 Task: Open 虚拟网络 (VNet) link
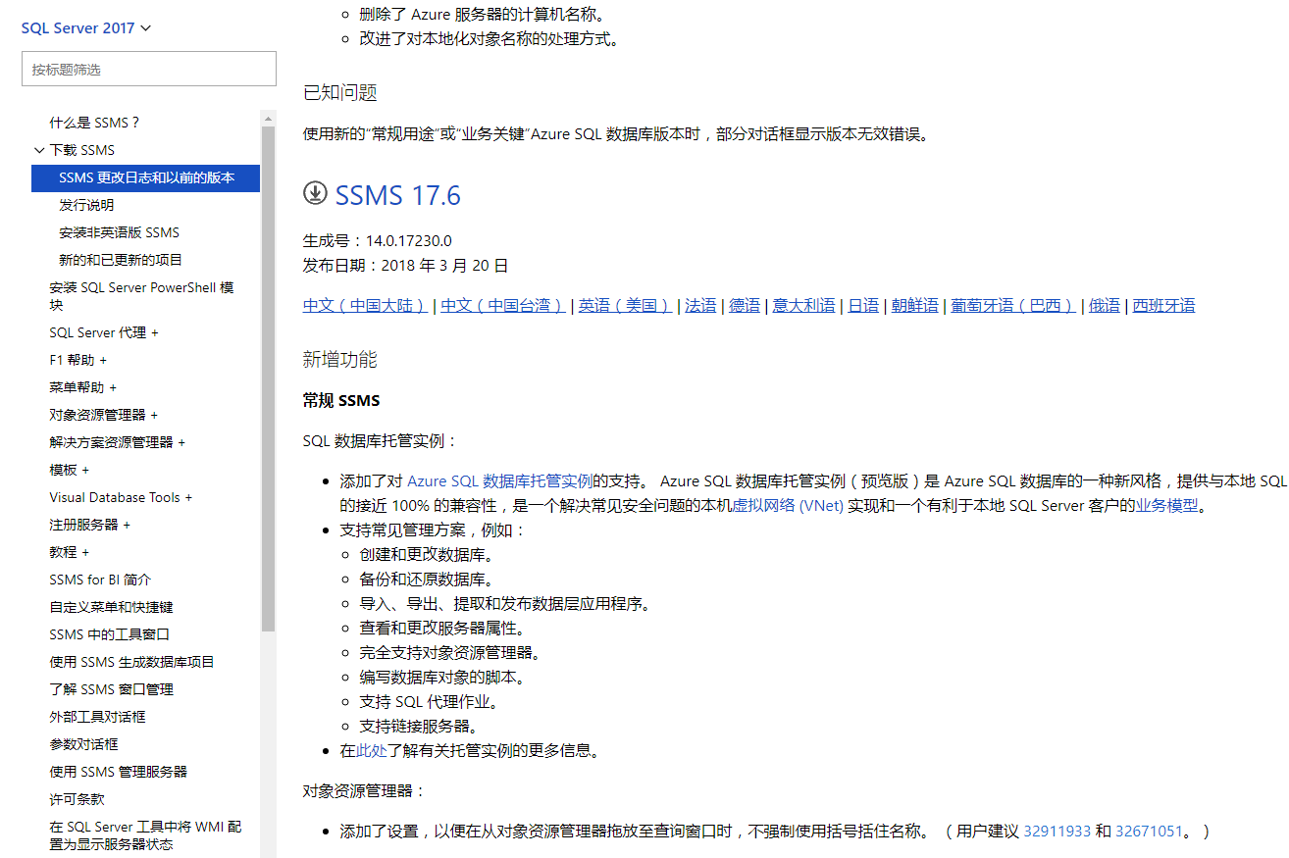click(x=788, y=506)
